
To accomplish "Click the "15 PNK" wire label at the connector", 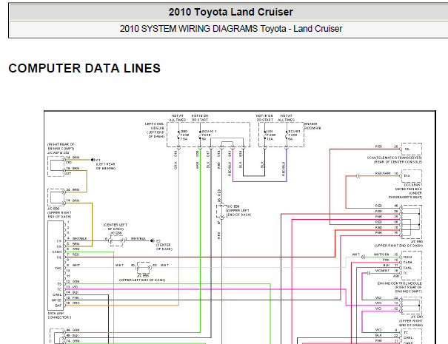I will point(73,297).
